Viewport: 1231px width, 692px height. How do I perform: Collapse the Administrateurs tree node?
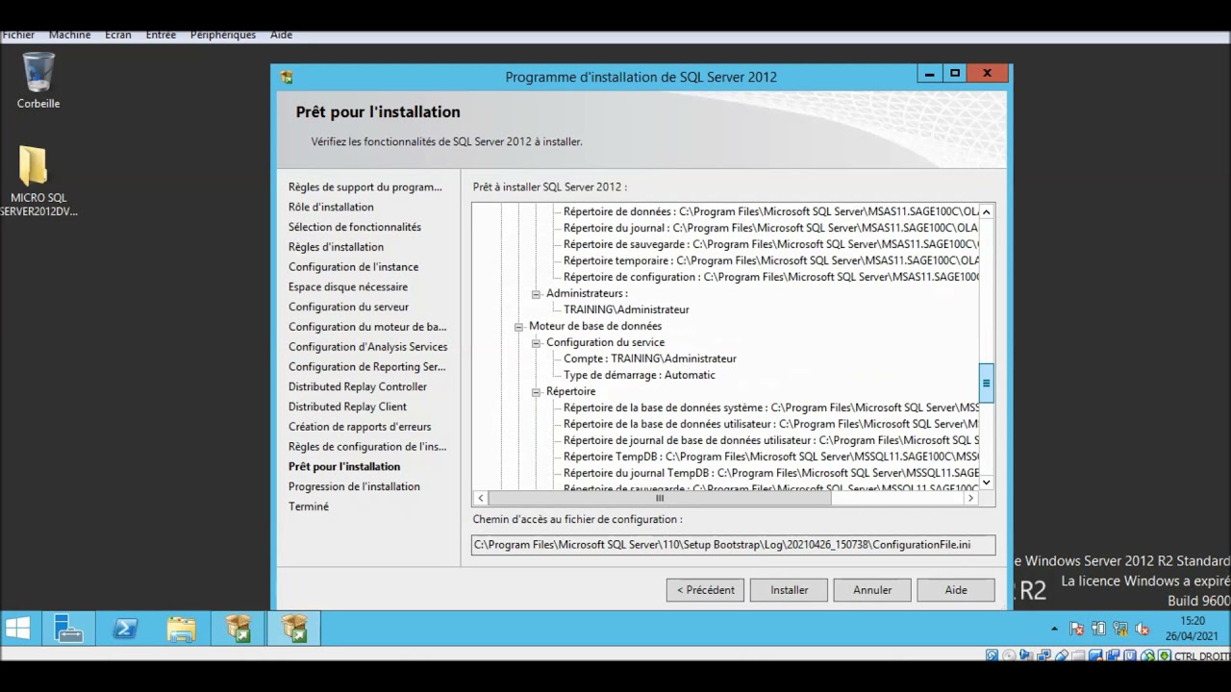(x=537, y=294)
